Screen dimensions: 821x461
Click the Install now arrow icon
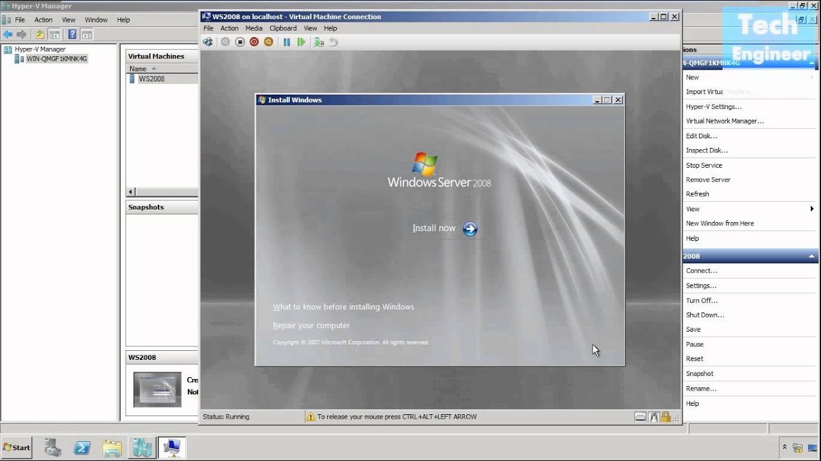coord(470,229)
